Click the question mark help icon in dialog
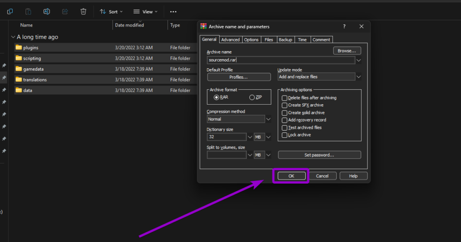Image resolution: width=461 pixels, height=242 pixels. (x=344, y=26)
